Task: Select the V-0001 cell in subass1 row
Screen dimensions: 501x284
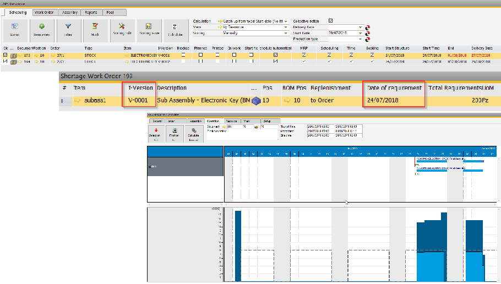Action: [x=138, y=100]
